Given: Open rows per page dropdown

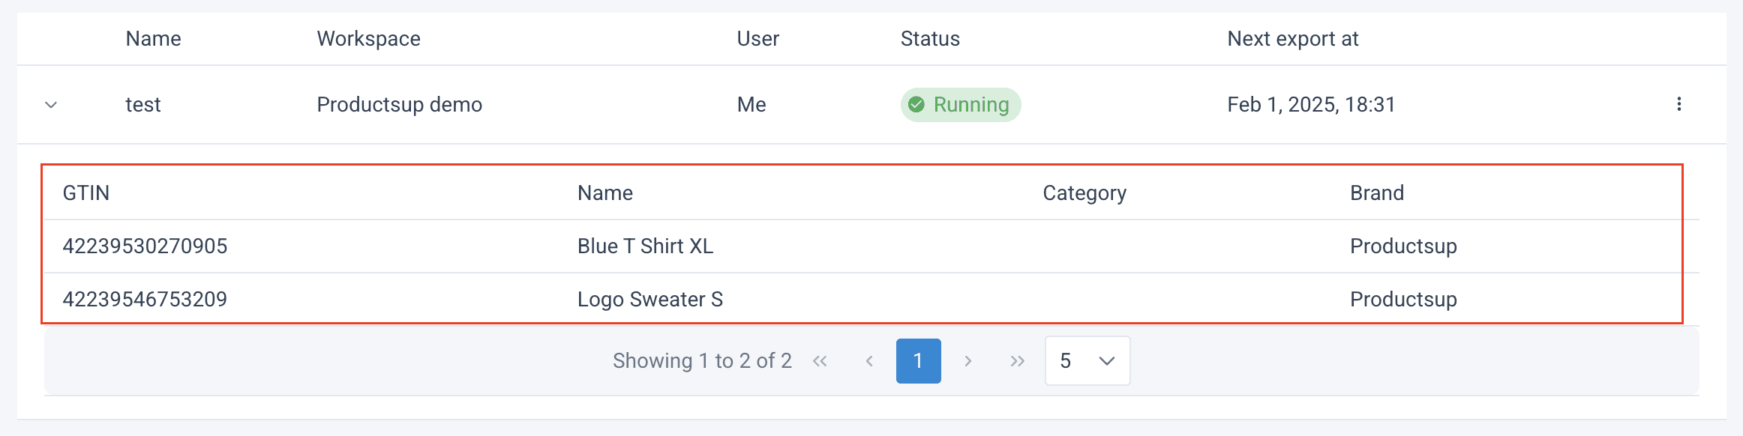Looking at the screenshot, I should (x=1087, y=361).
